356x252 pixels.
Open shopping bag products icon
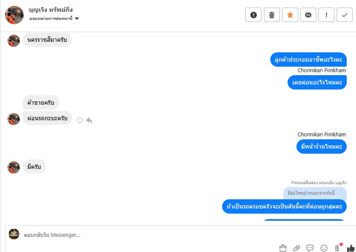point(283,248)
